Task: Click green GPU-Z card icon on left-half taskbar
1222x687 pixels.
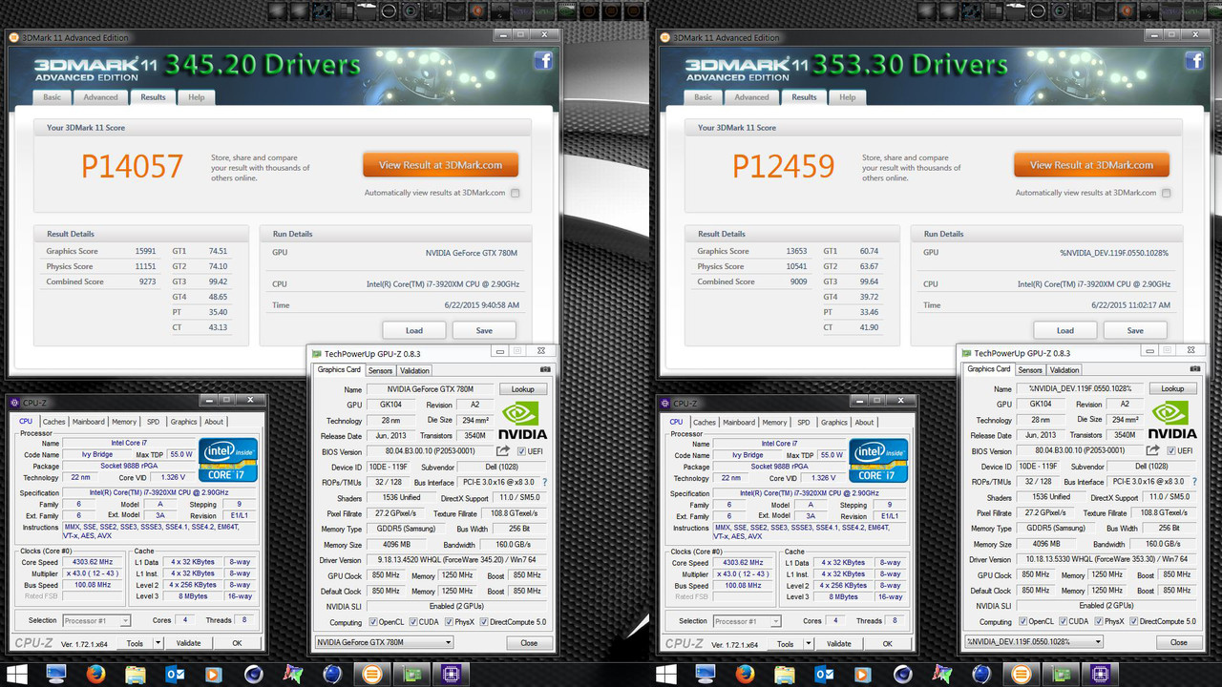Action: 413,675
